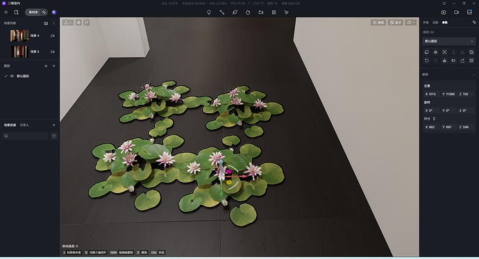
Task: Open image render camera icon
Action: pyautogui.click(x=444, y=12)
